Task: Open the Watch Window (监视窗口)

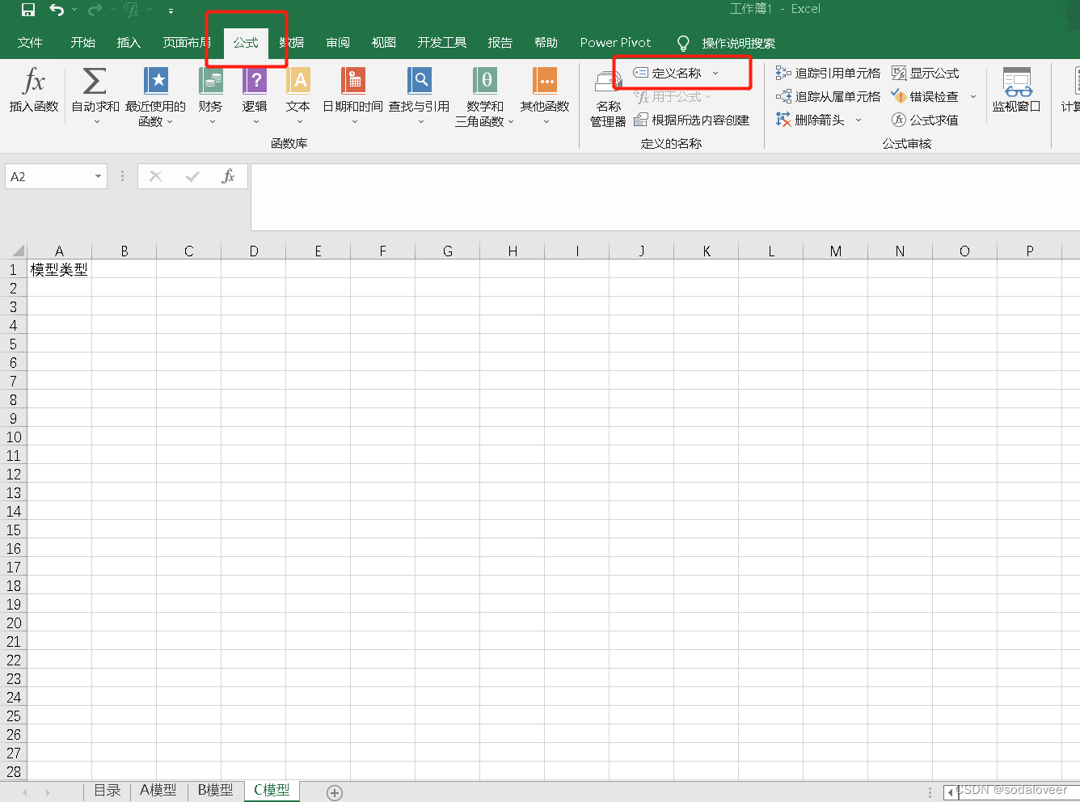Action: coord(1017,91)
